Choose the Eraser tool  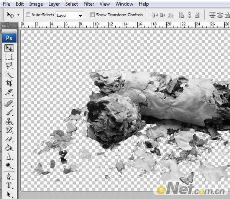coord(9,139)
